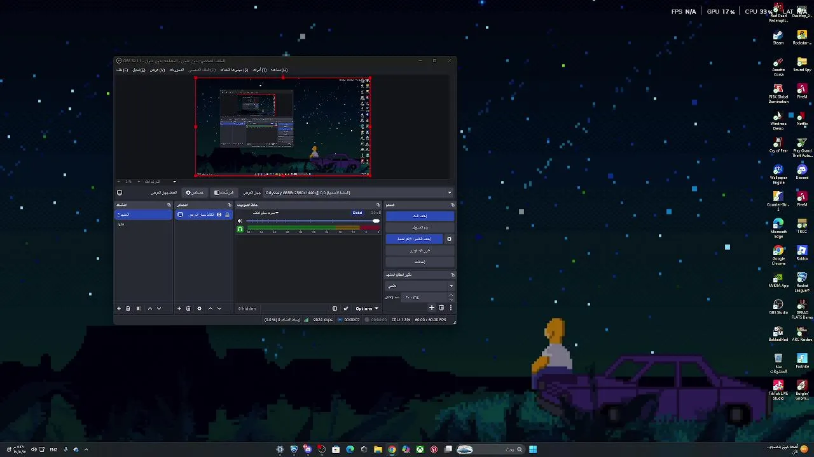Open preview scaling dropdown next to zoom percentage

click(x=174, y=182)
